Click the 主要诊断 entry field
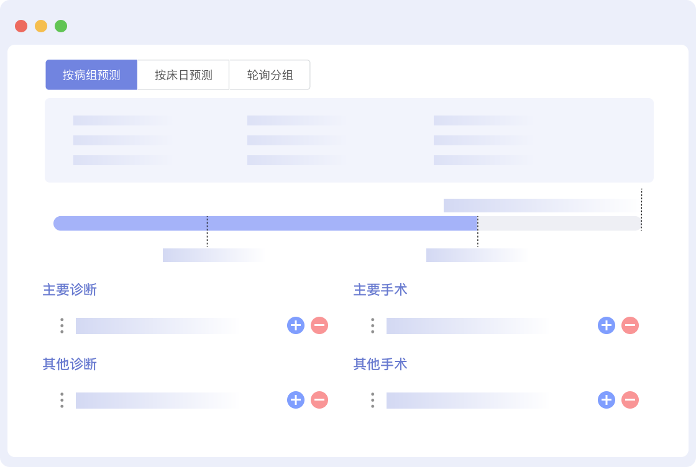Image resolution: width=696 pixels, height=467 pixels. pyautogui.click(x=155, y=326)
